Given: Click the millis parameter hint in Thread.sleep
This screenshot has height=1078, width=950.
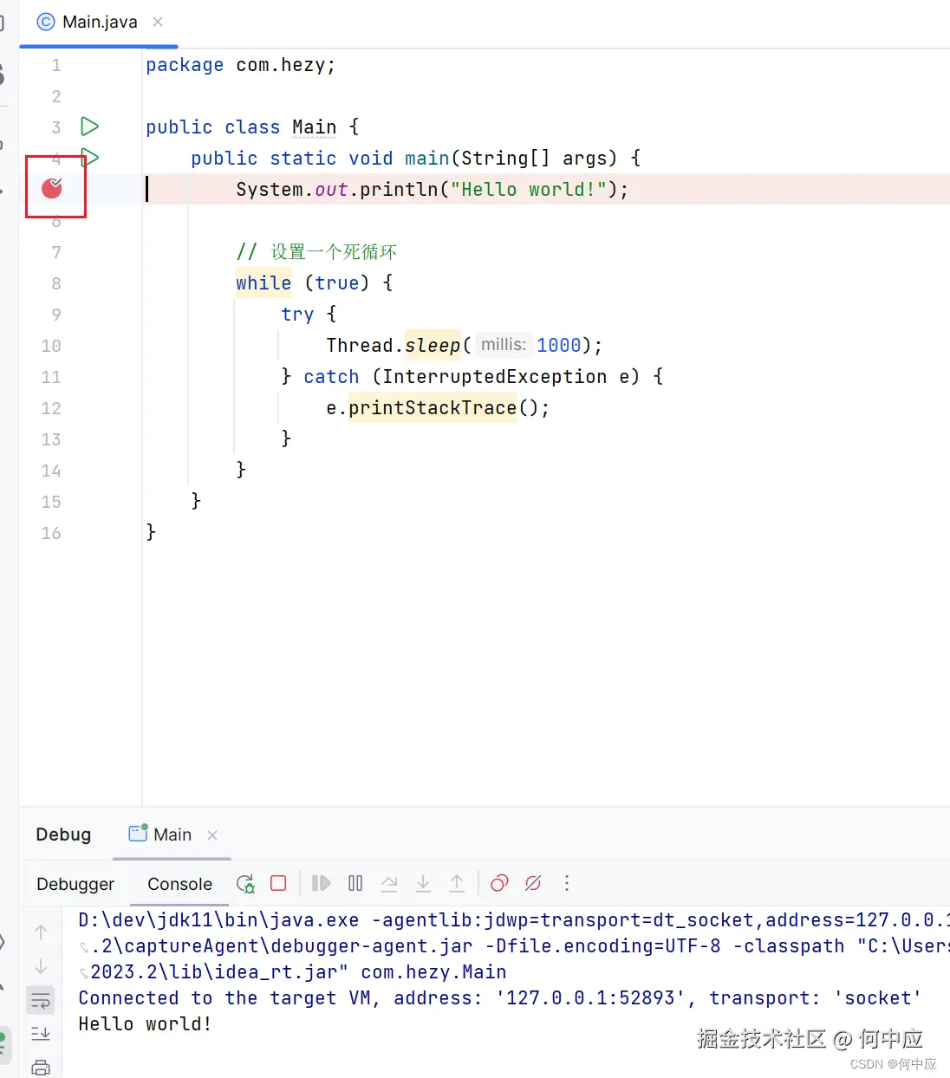Looking at the screenshot, I should [x=504, y=345].
